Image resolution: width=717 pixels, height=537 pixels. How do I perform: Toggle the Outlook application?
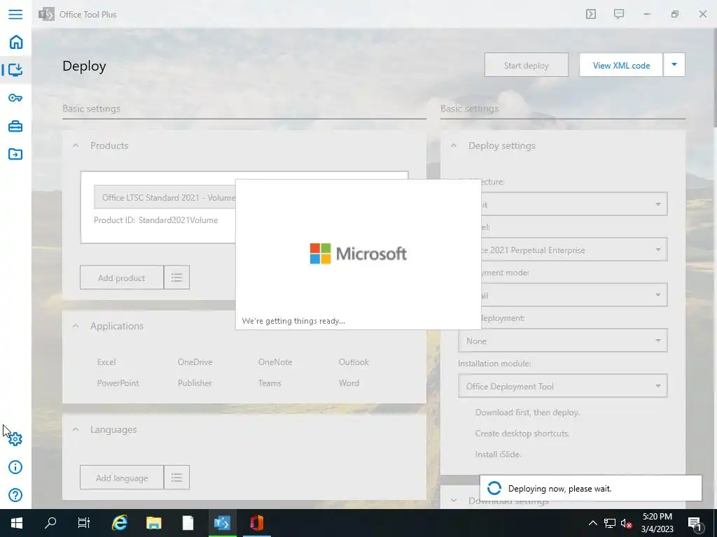tap(354, 361)
